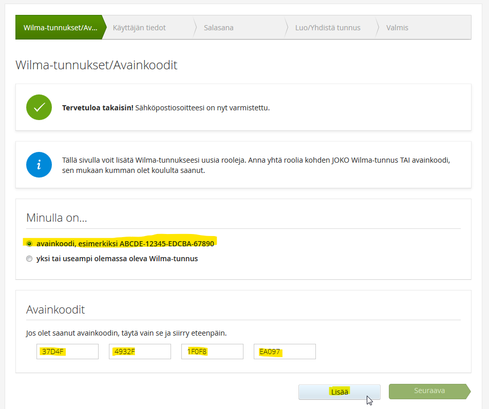Click the 'Jos olet saanut avainkoodin' instruction text
Viewport: 489px width, 409px height.
point(126,333)
